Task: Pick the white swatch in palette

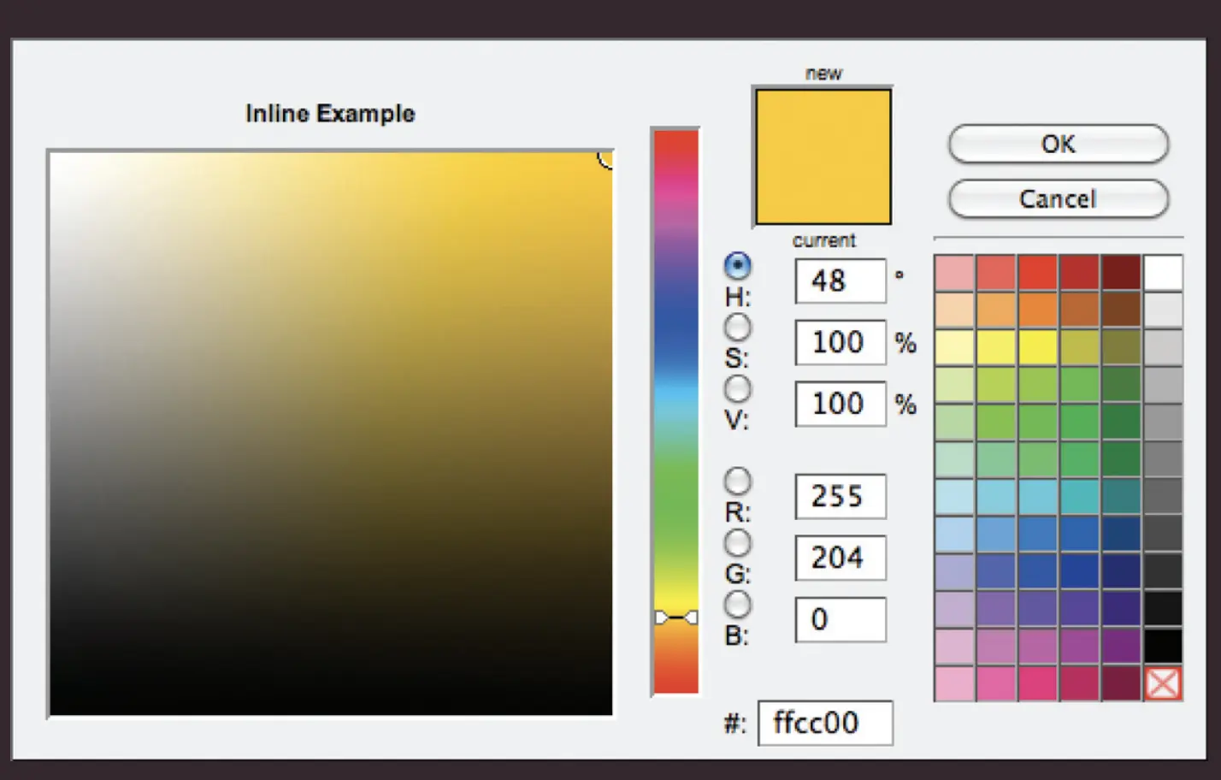Action: pyautogui.click(x=1163, y=273)
